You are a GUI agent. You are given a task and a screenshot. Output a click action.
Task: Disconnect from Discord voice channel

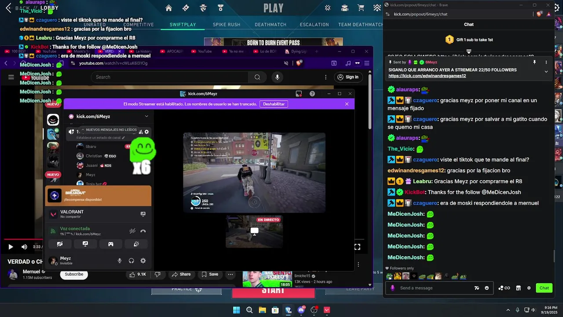(143, 231)
